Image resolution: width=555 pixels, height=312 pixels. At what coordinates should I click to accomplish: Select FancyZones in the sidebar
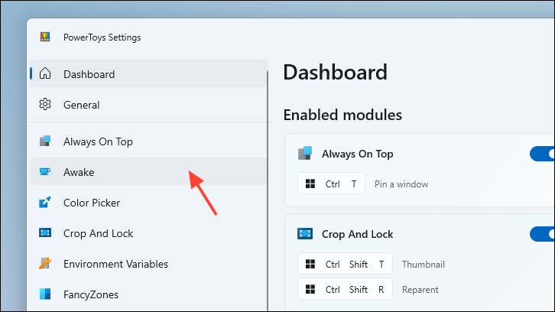[x=148, y=294]
